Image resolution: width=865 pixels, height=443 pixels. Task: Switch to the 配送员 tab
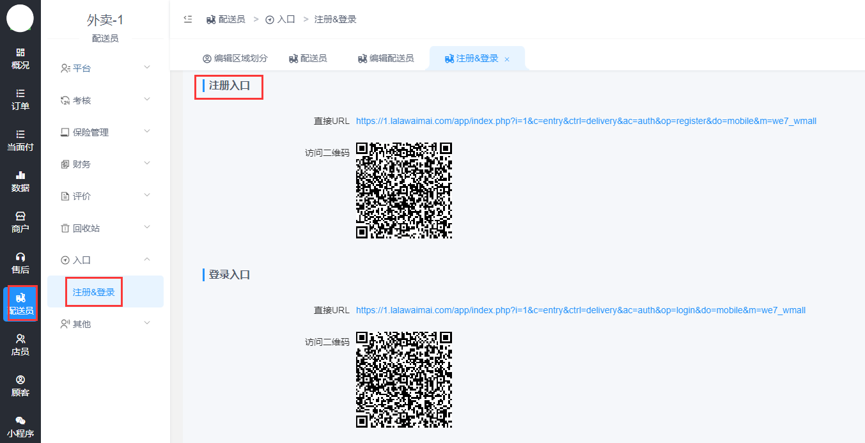[308, 58]
